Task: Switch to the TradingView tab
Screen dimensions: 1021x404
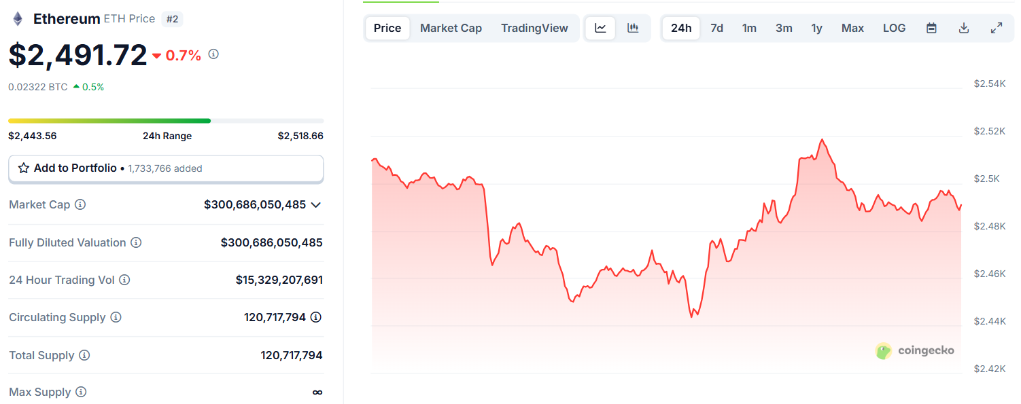Action: 534,28
